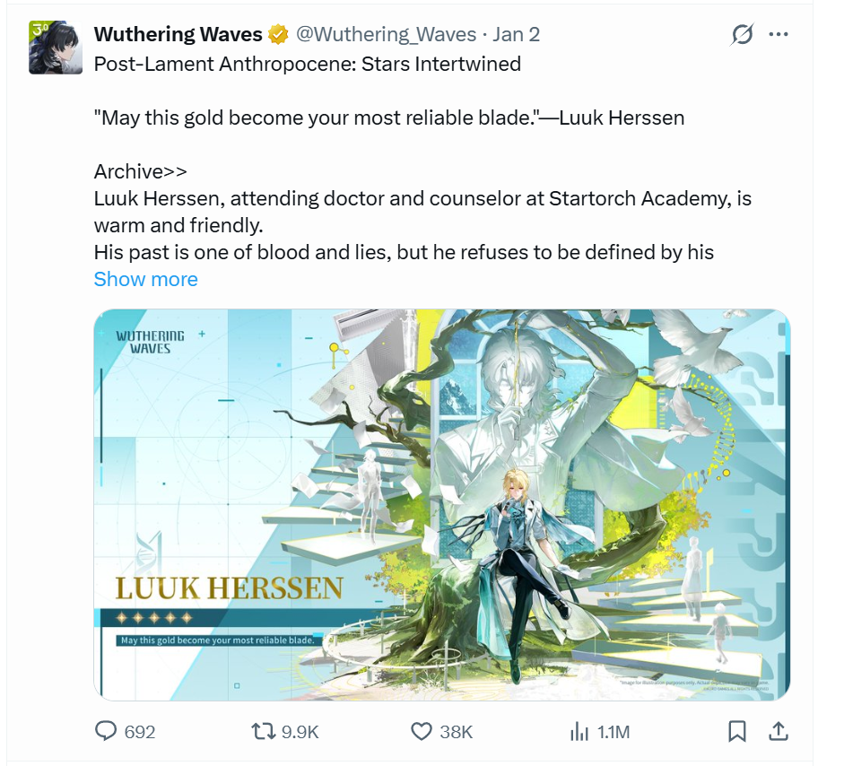844x766 pixels.
Task: Click the 9.9K reposts count
Action: (300, 732)
